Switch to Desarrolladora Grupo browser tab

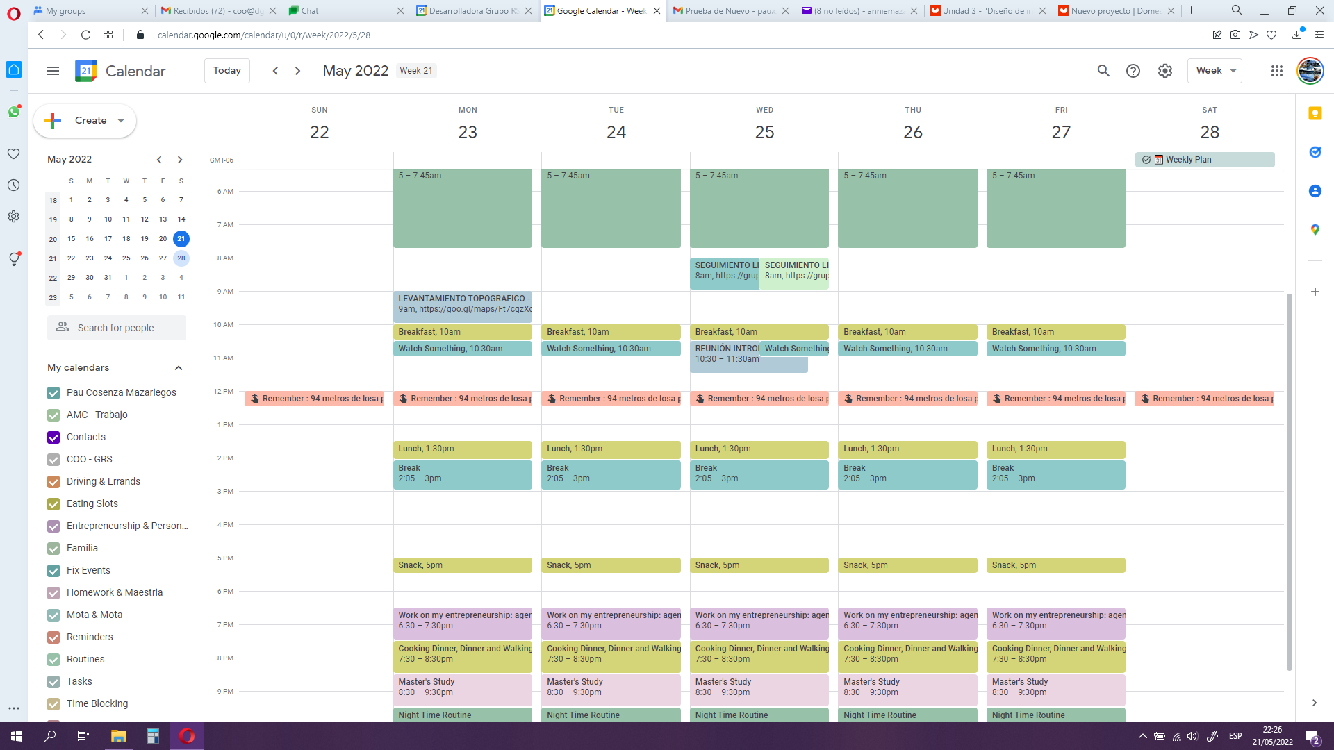pos(474,10)
